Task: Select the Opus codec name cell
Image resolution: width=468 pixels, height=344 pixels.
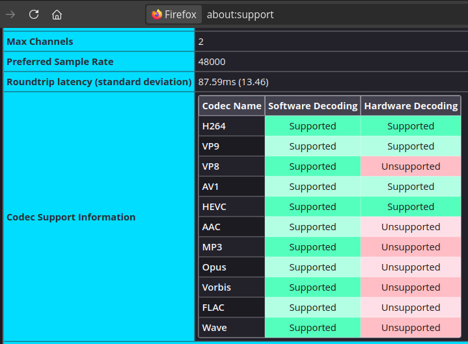Action: pyautogui.click(x=232, y=267)
